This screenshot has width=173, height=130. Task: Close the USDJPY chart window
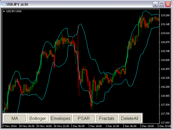168,4
